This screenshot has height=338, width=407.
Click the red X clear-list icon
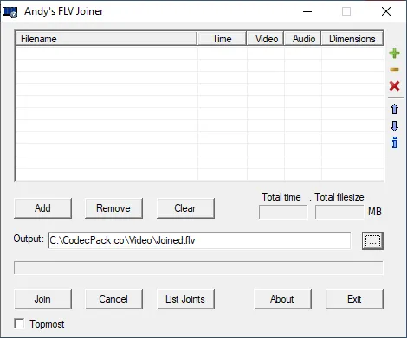(394, 86)
